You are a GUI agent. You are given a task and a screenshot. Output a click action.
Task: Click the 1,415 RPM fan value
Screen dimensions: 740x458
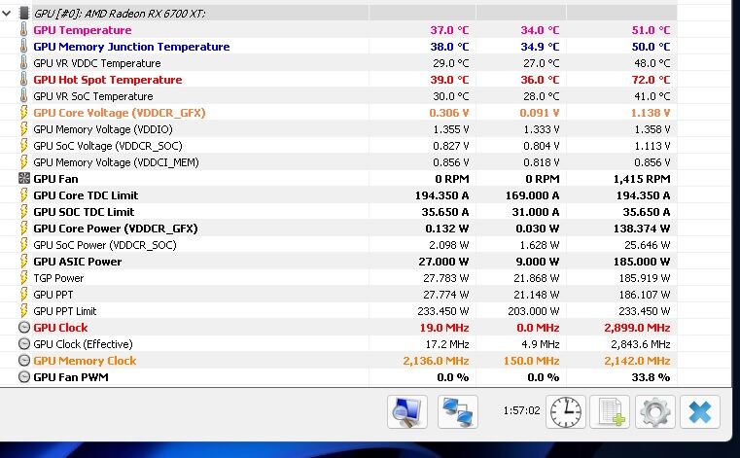(x=642, y=179)
